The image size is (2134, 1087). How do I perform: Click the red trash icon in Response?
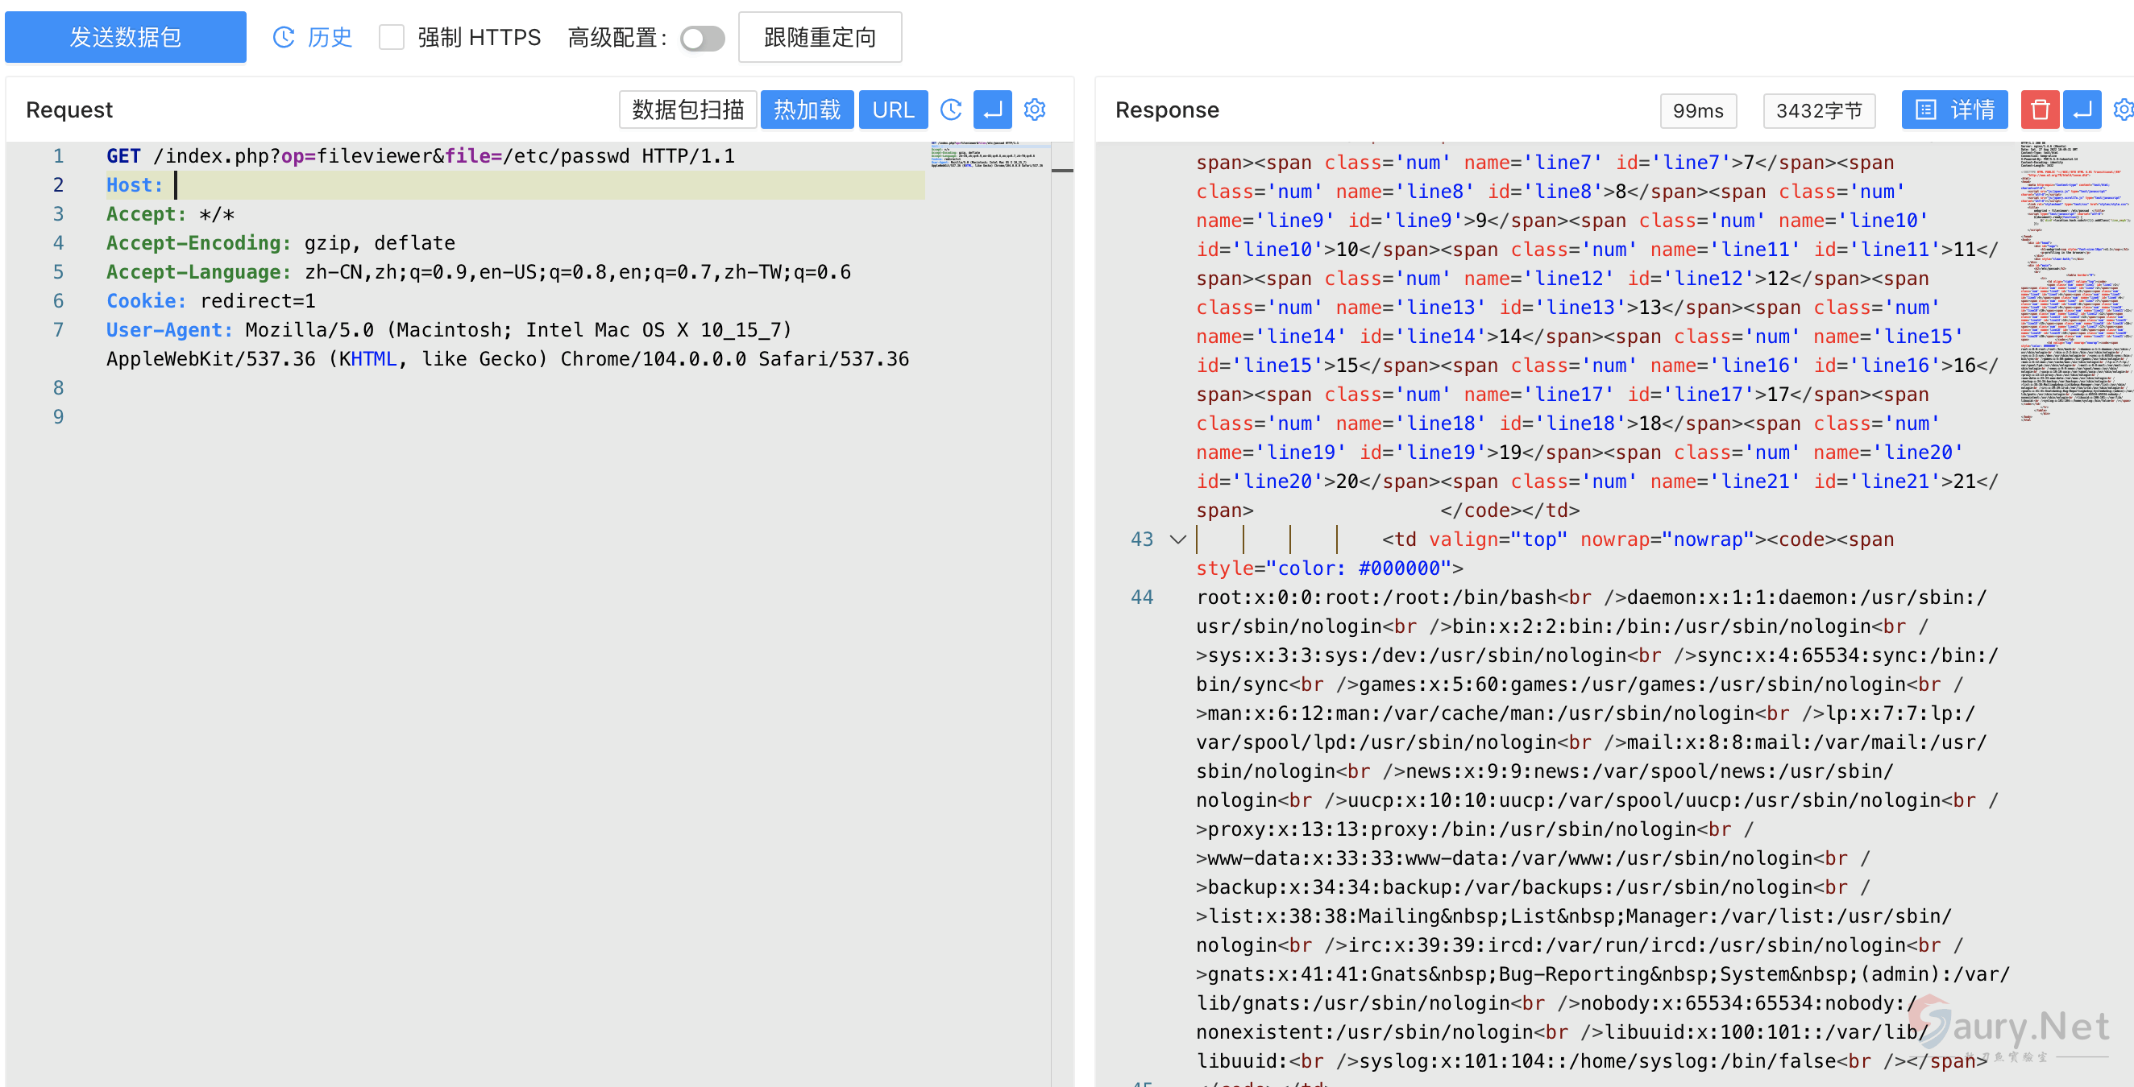(x=2040, y=110)
